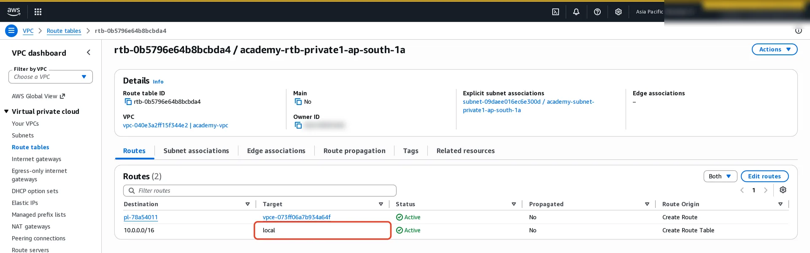Click the 'Create Route Table' origin cell
810x253 pixels.
coord(688,230)
